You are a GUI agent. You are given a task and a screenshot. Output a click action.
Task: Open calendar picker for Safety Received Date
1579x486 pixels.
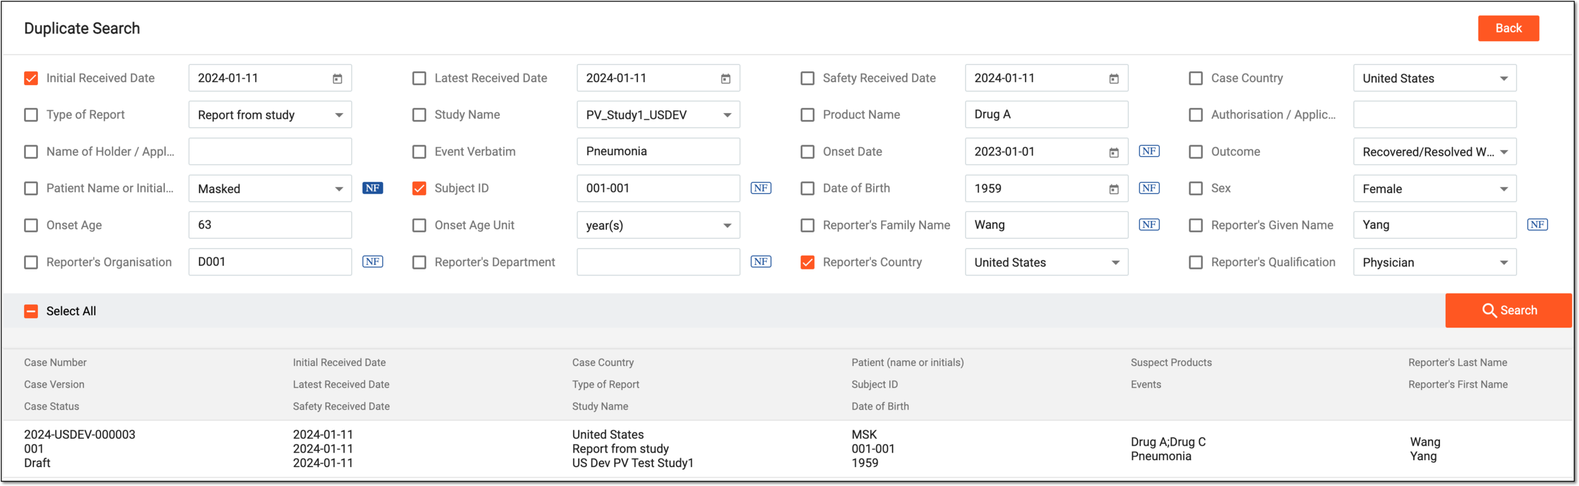click(x=1114, y=79)
